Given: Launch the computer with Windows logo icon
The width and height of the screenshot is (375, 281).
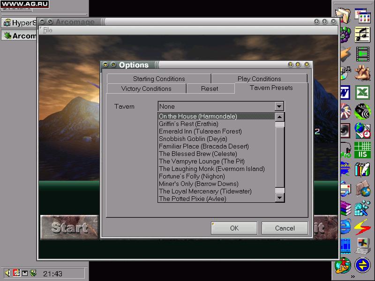Looking at the screenshot, I should (x=362, y=245).
